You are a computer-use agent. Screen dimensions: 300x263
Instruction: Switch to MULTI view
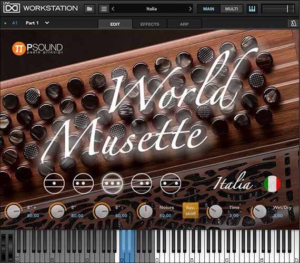click(231, 9)
